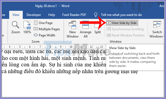This screenshot has height=99, width=166.
Task: Click Reset Window Position
Action: coord(126,35)
